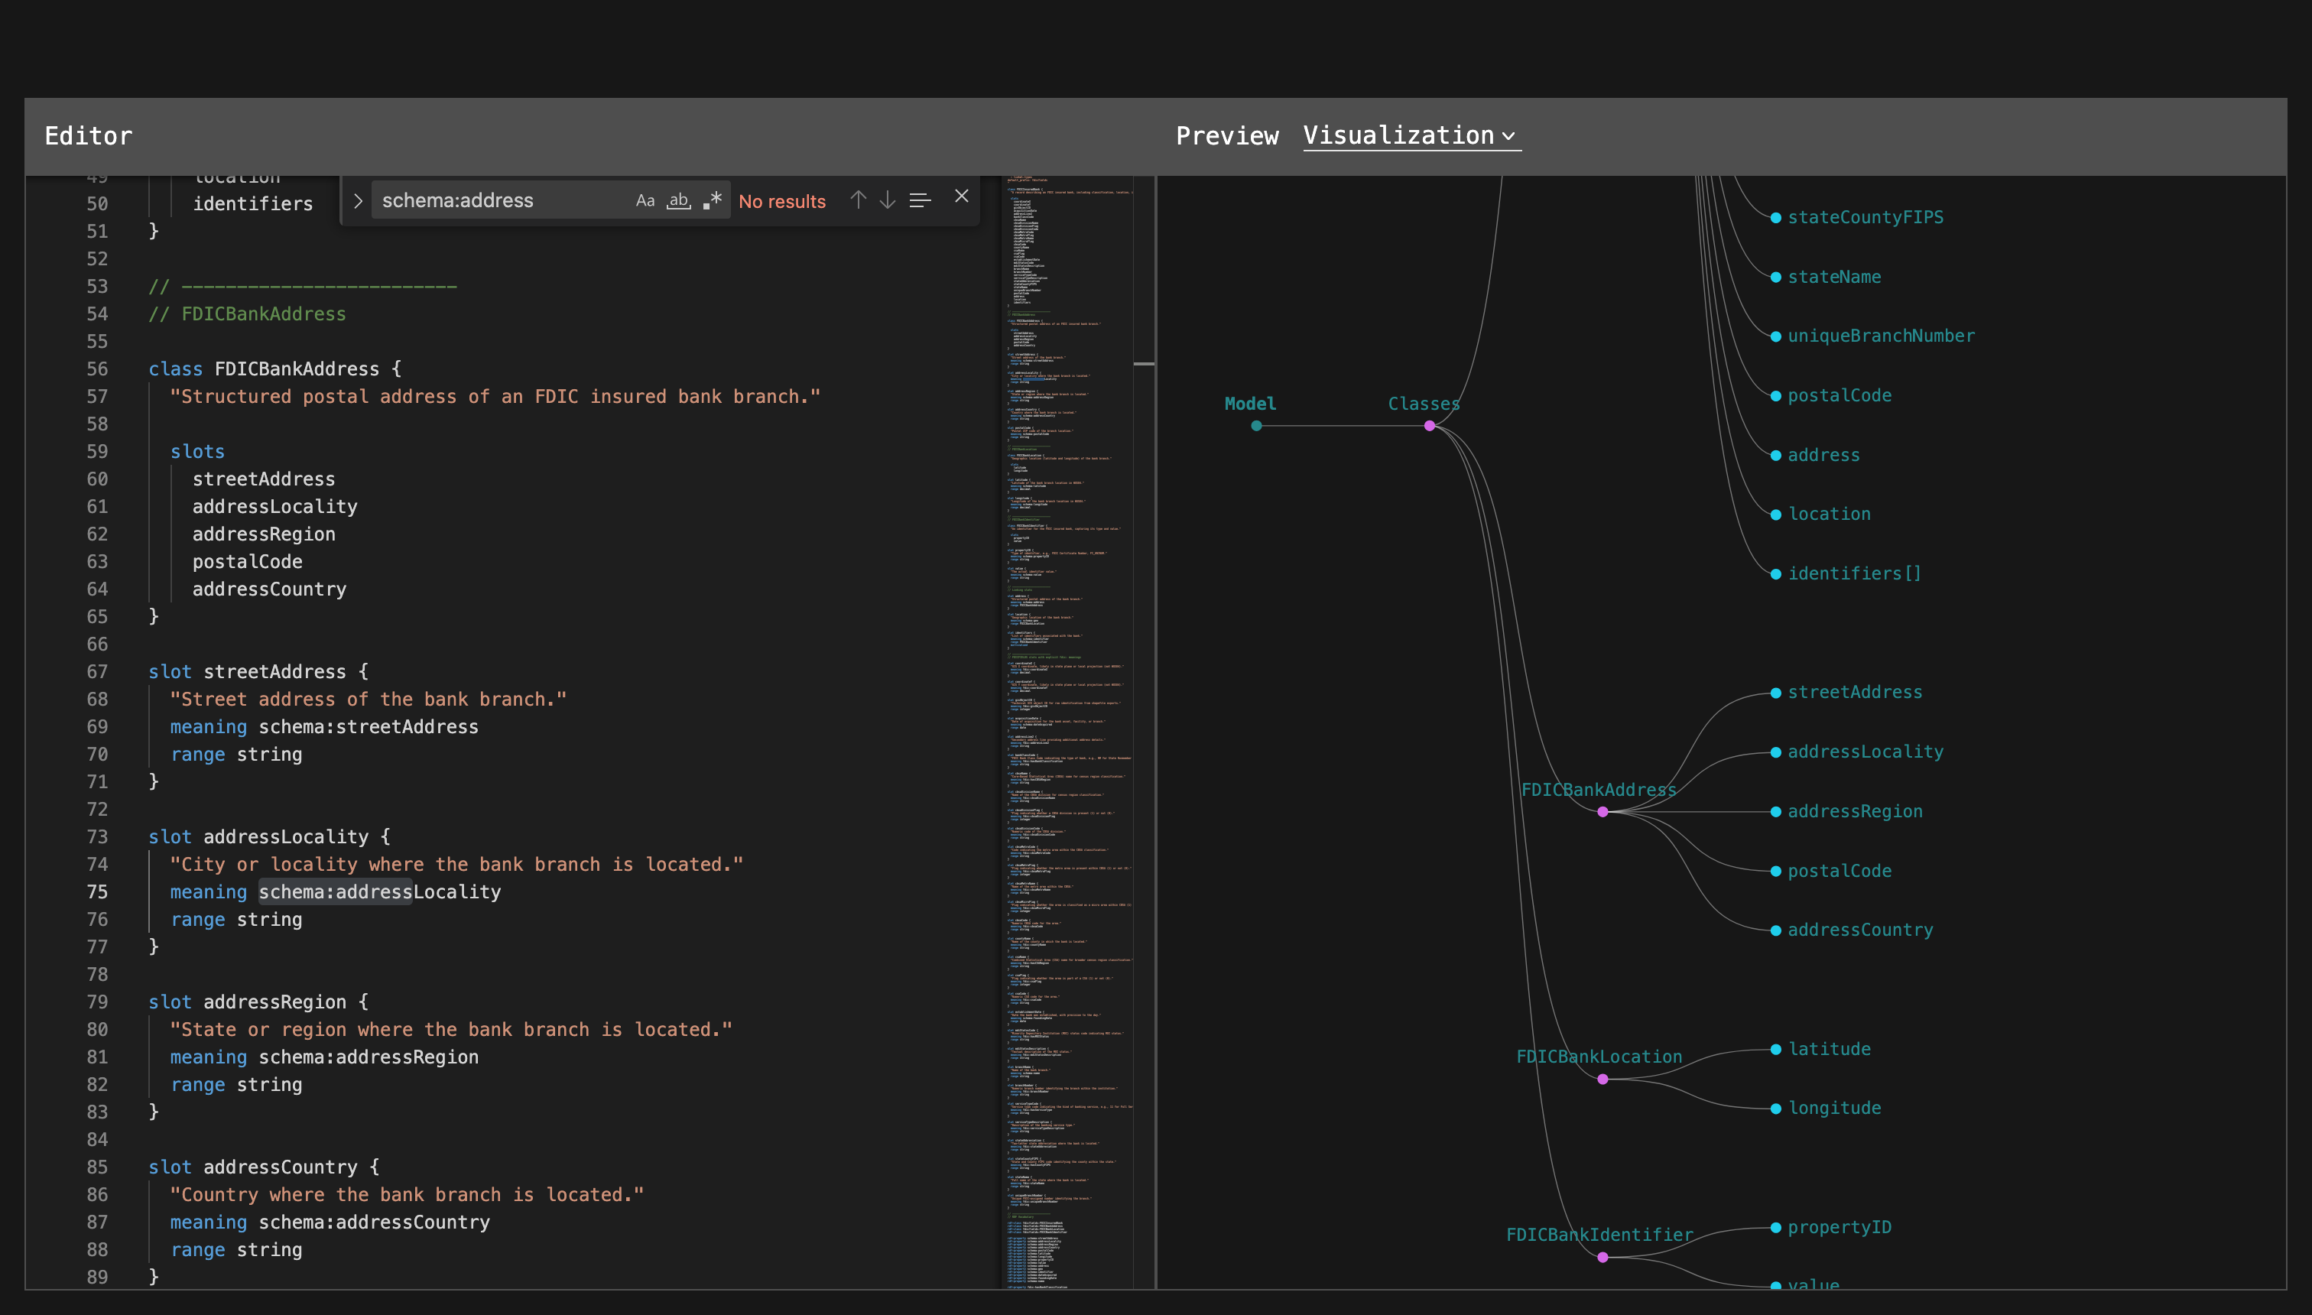Image resolution: width=2312 pixels, height=1315 pixels.
Task: Click the editor vertical scrollbar thumb
Action: (1145, 364)
